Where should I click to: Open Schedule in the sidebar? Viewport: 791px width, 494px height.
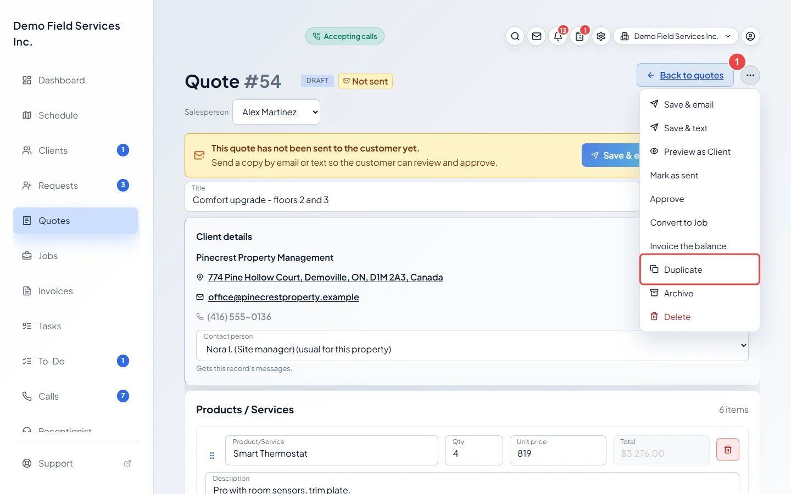pyautogui.click(x=76, y=115)
